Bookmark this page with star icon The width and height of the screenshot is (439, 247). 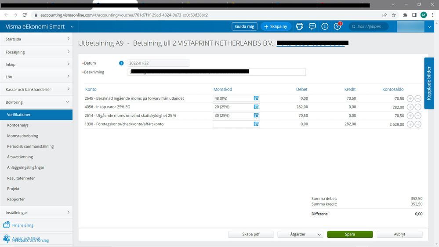[x=394, y=15]
